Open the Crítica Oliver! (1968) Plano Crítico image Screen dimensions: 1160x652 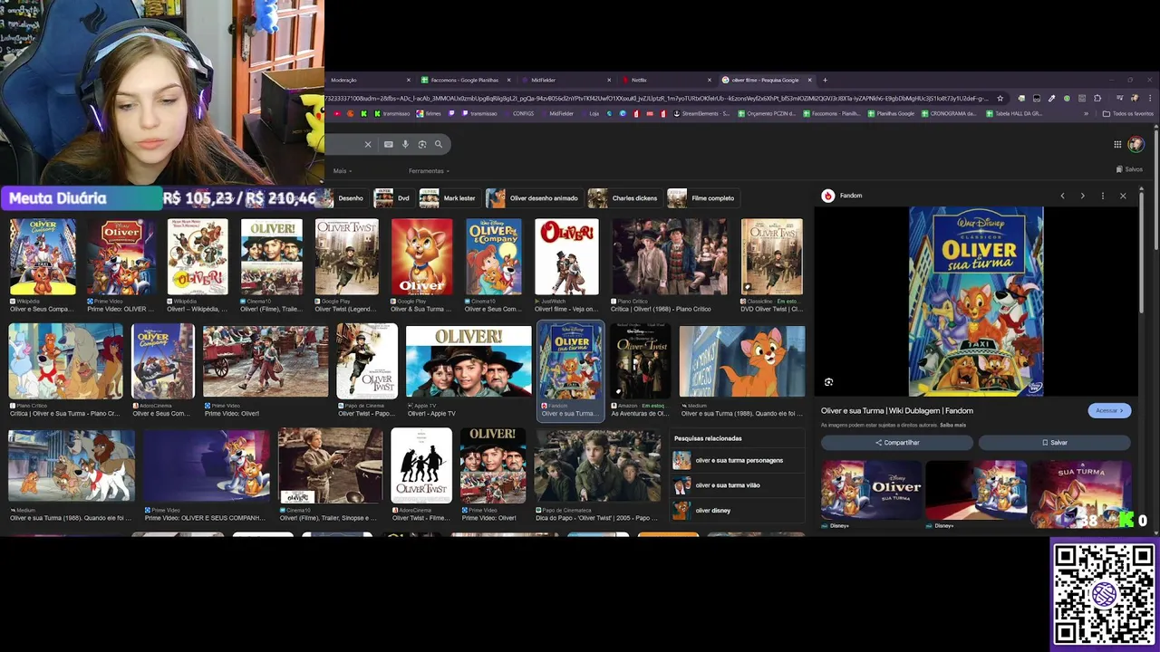[x=669, y=256]
